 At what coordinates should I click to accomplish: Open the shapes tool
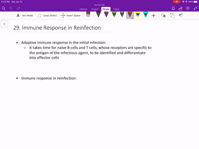pyautogui.click(x=163, y=15)
